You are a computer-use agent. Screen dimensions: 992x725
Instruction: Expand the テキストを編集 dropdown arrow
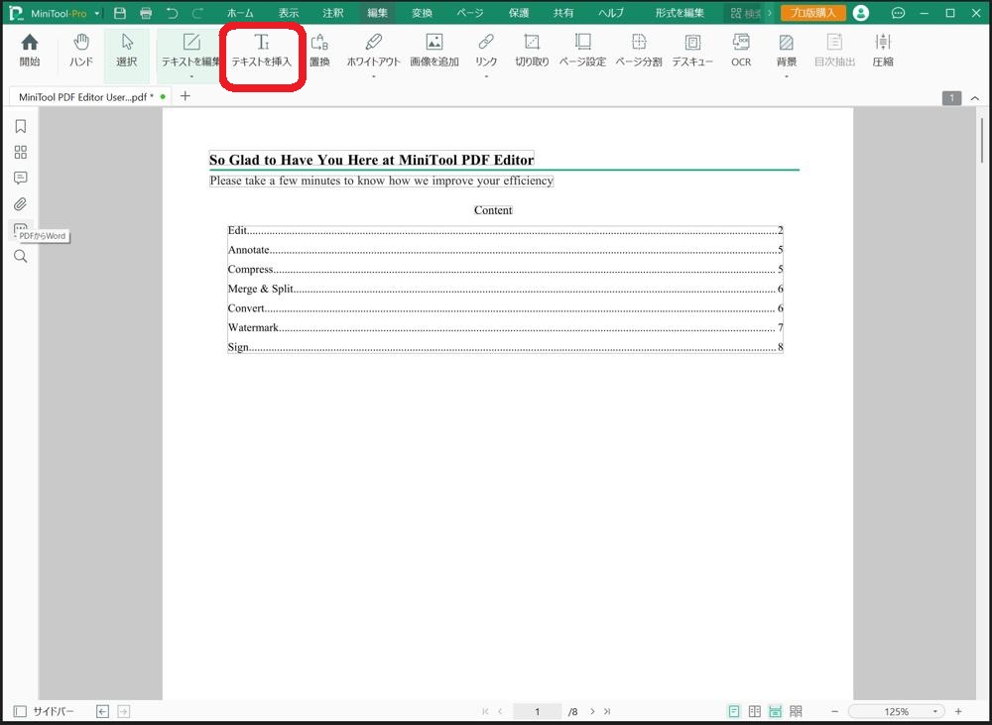pos(191,76)
